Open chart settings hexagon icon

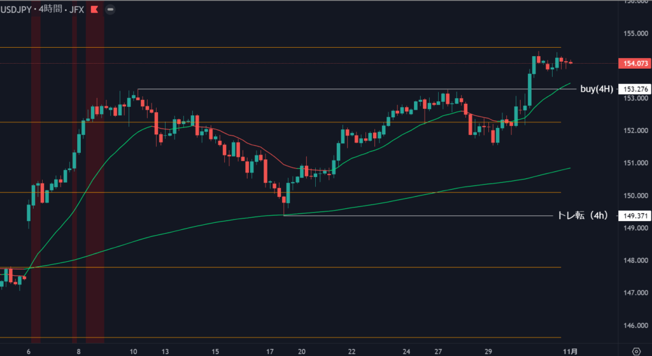point(636,351)
